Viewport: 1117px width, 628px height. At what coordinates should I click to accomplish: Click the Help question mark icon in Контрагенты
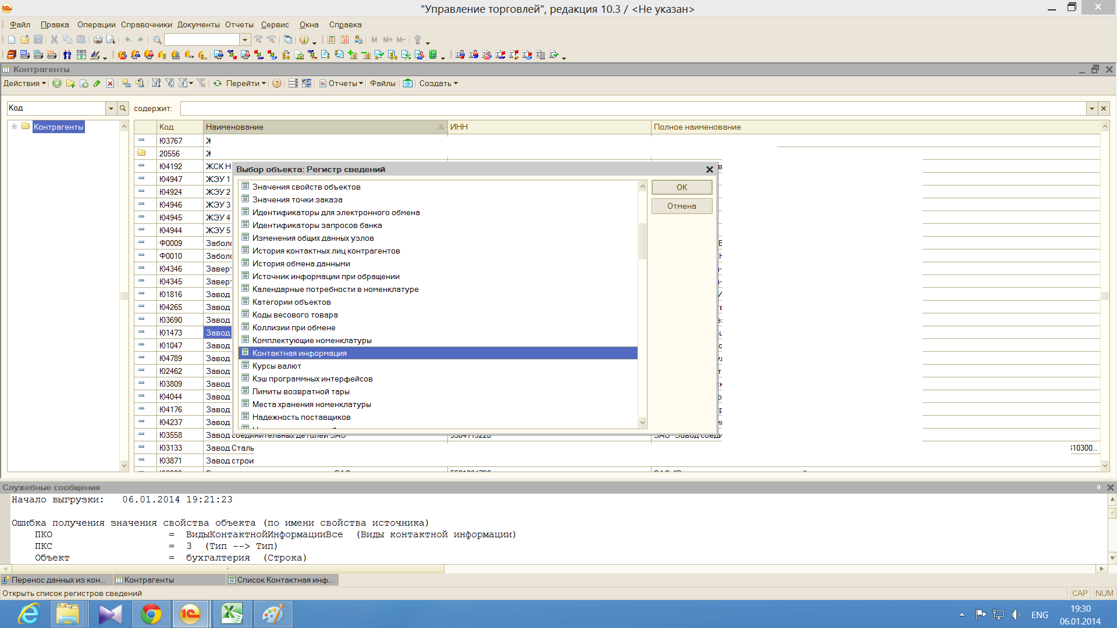pos(277,83)
